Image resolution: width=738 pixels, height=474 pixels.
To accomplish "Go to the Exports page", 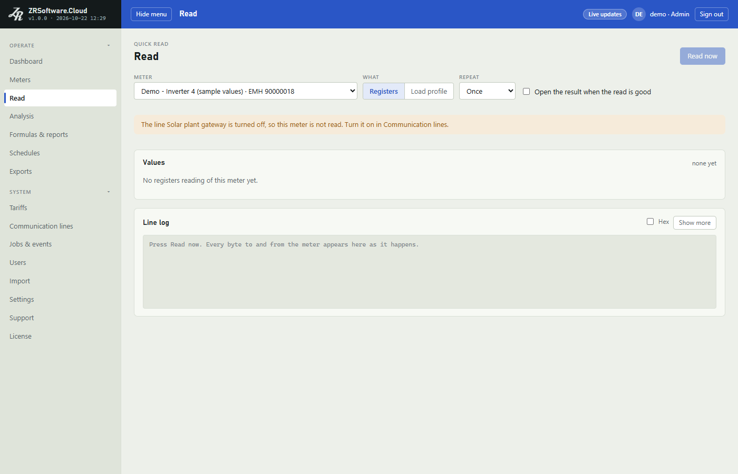I will [60, 172].
